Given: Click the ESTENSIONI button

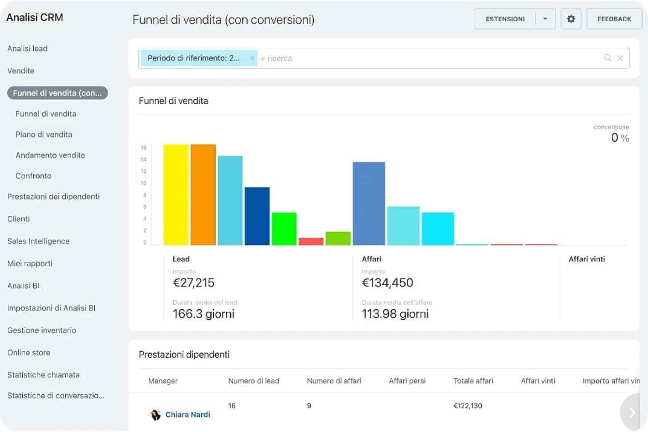Looking at the screenshot, I should (505, 19).
